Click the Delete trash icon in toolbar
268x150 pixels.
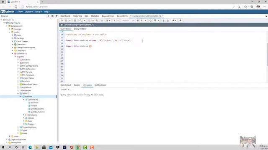pos(102,20)
